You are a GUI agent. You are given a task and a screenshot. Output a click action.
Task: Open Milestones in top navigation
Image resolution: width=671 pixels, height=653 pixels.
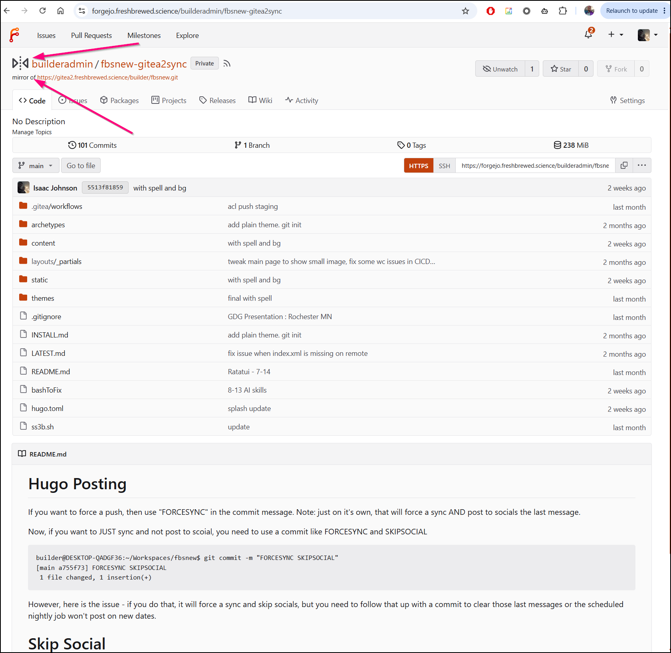144,35
